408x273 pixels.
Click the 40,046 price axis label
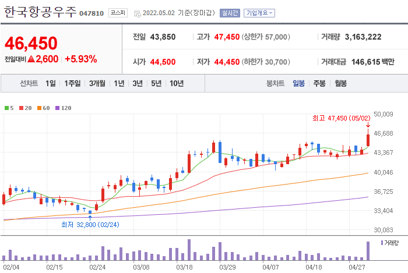(384, 172)
